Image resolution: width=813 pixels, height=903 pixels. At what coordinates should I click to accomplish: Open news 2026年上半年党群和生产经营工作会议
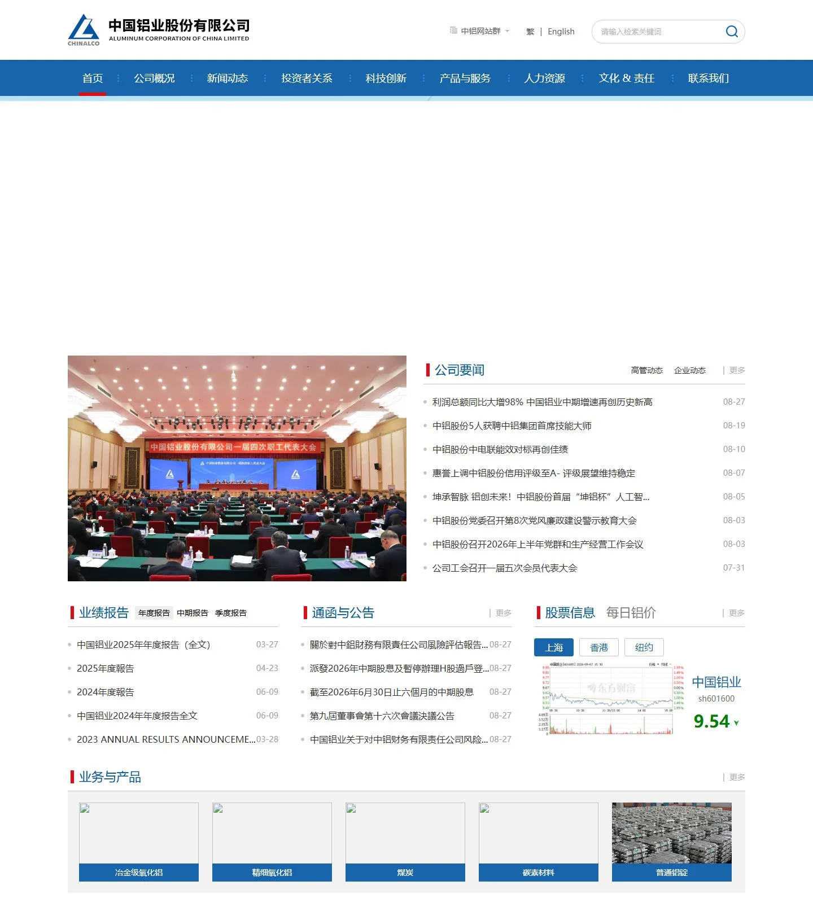click(x=538, y=544)
